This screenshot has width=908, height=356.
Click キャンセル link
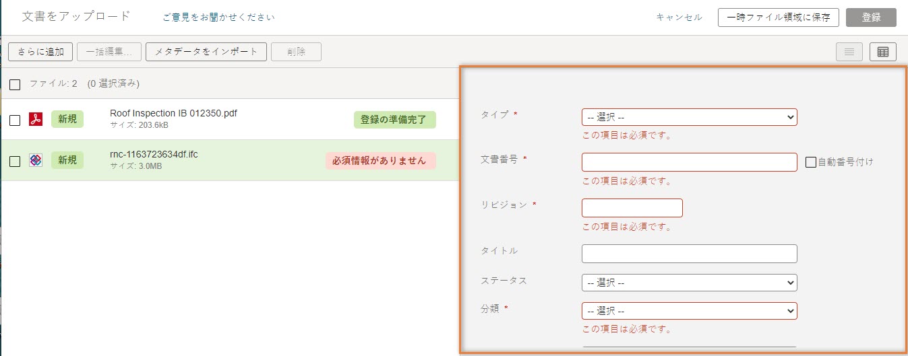click(679, 17)
